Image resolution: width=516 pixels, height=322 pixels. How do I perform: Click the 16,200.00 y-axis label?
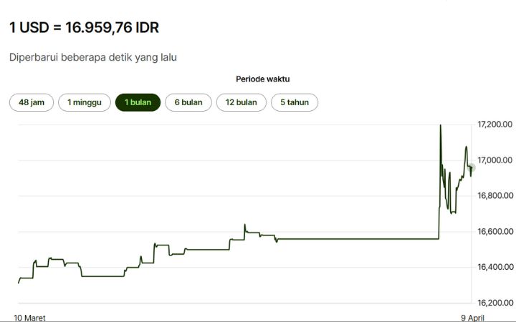tap(495, 303)
